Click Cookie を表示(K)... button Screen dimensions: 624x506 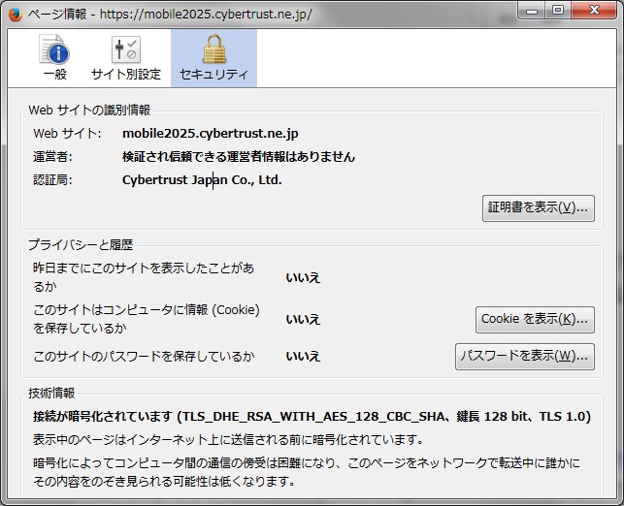tap(535, 320)
